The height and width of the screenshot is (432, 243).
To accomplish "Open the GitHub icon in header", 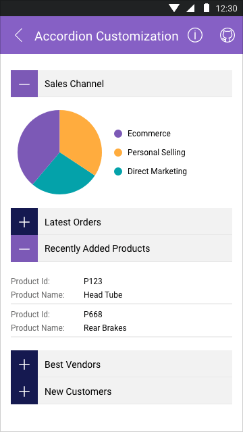I will (x=227, y=35).
